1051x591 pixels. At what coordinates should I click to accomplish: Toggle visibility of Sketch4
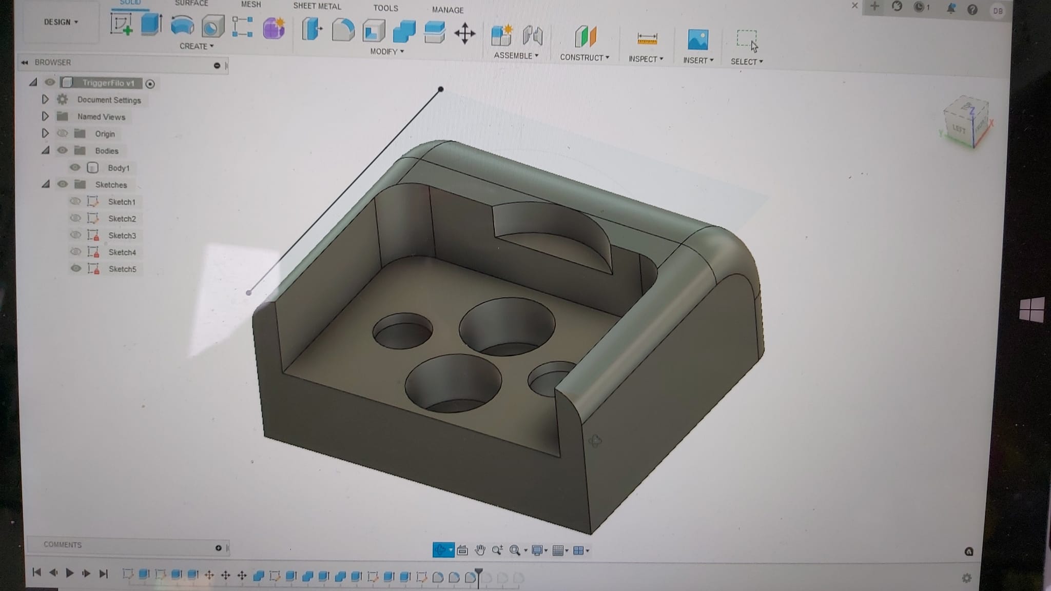pos(76,251)
